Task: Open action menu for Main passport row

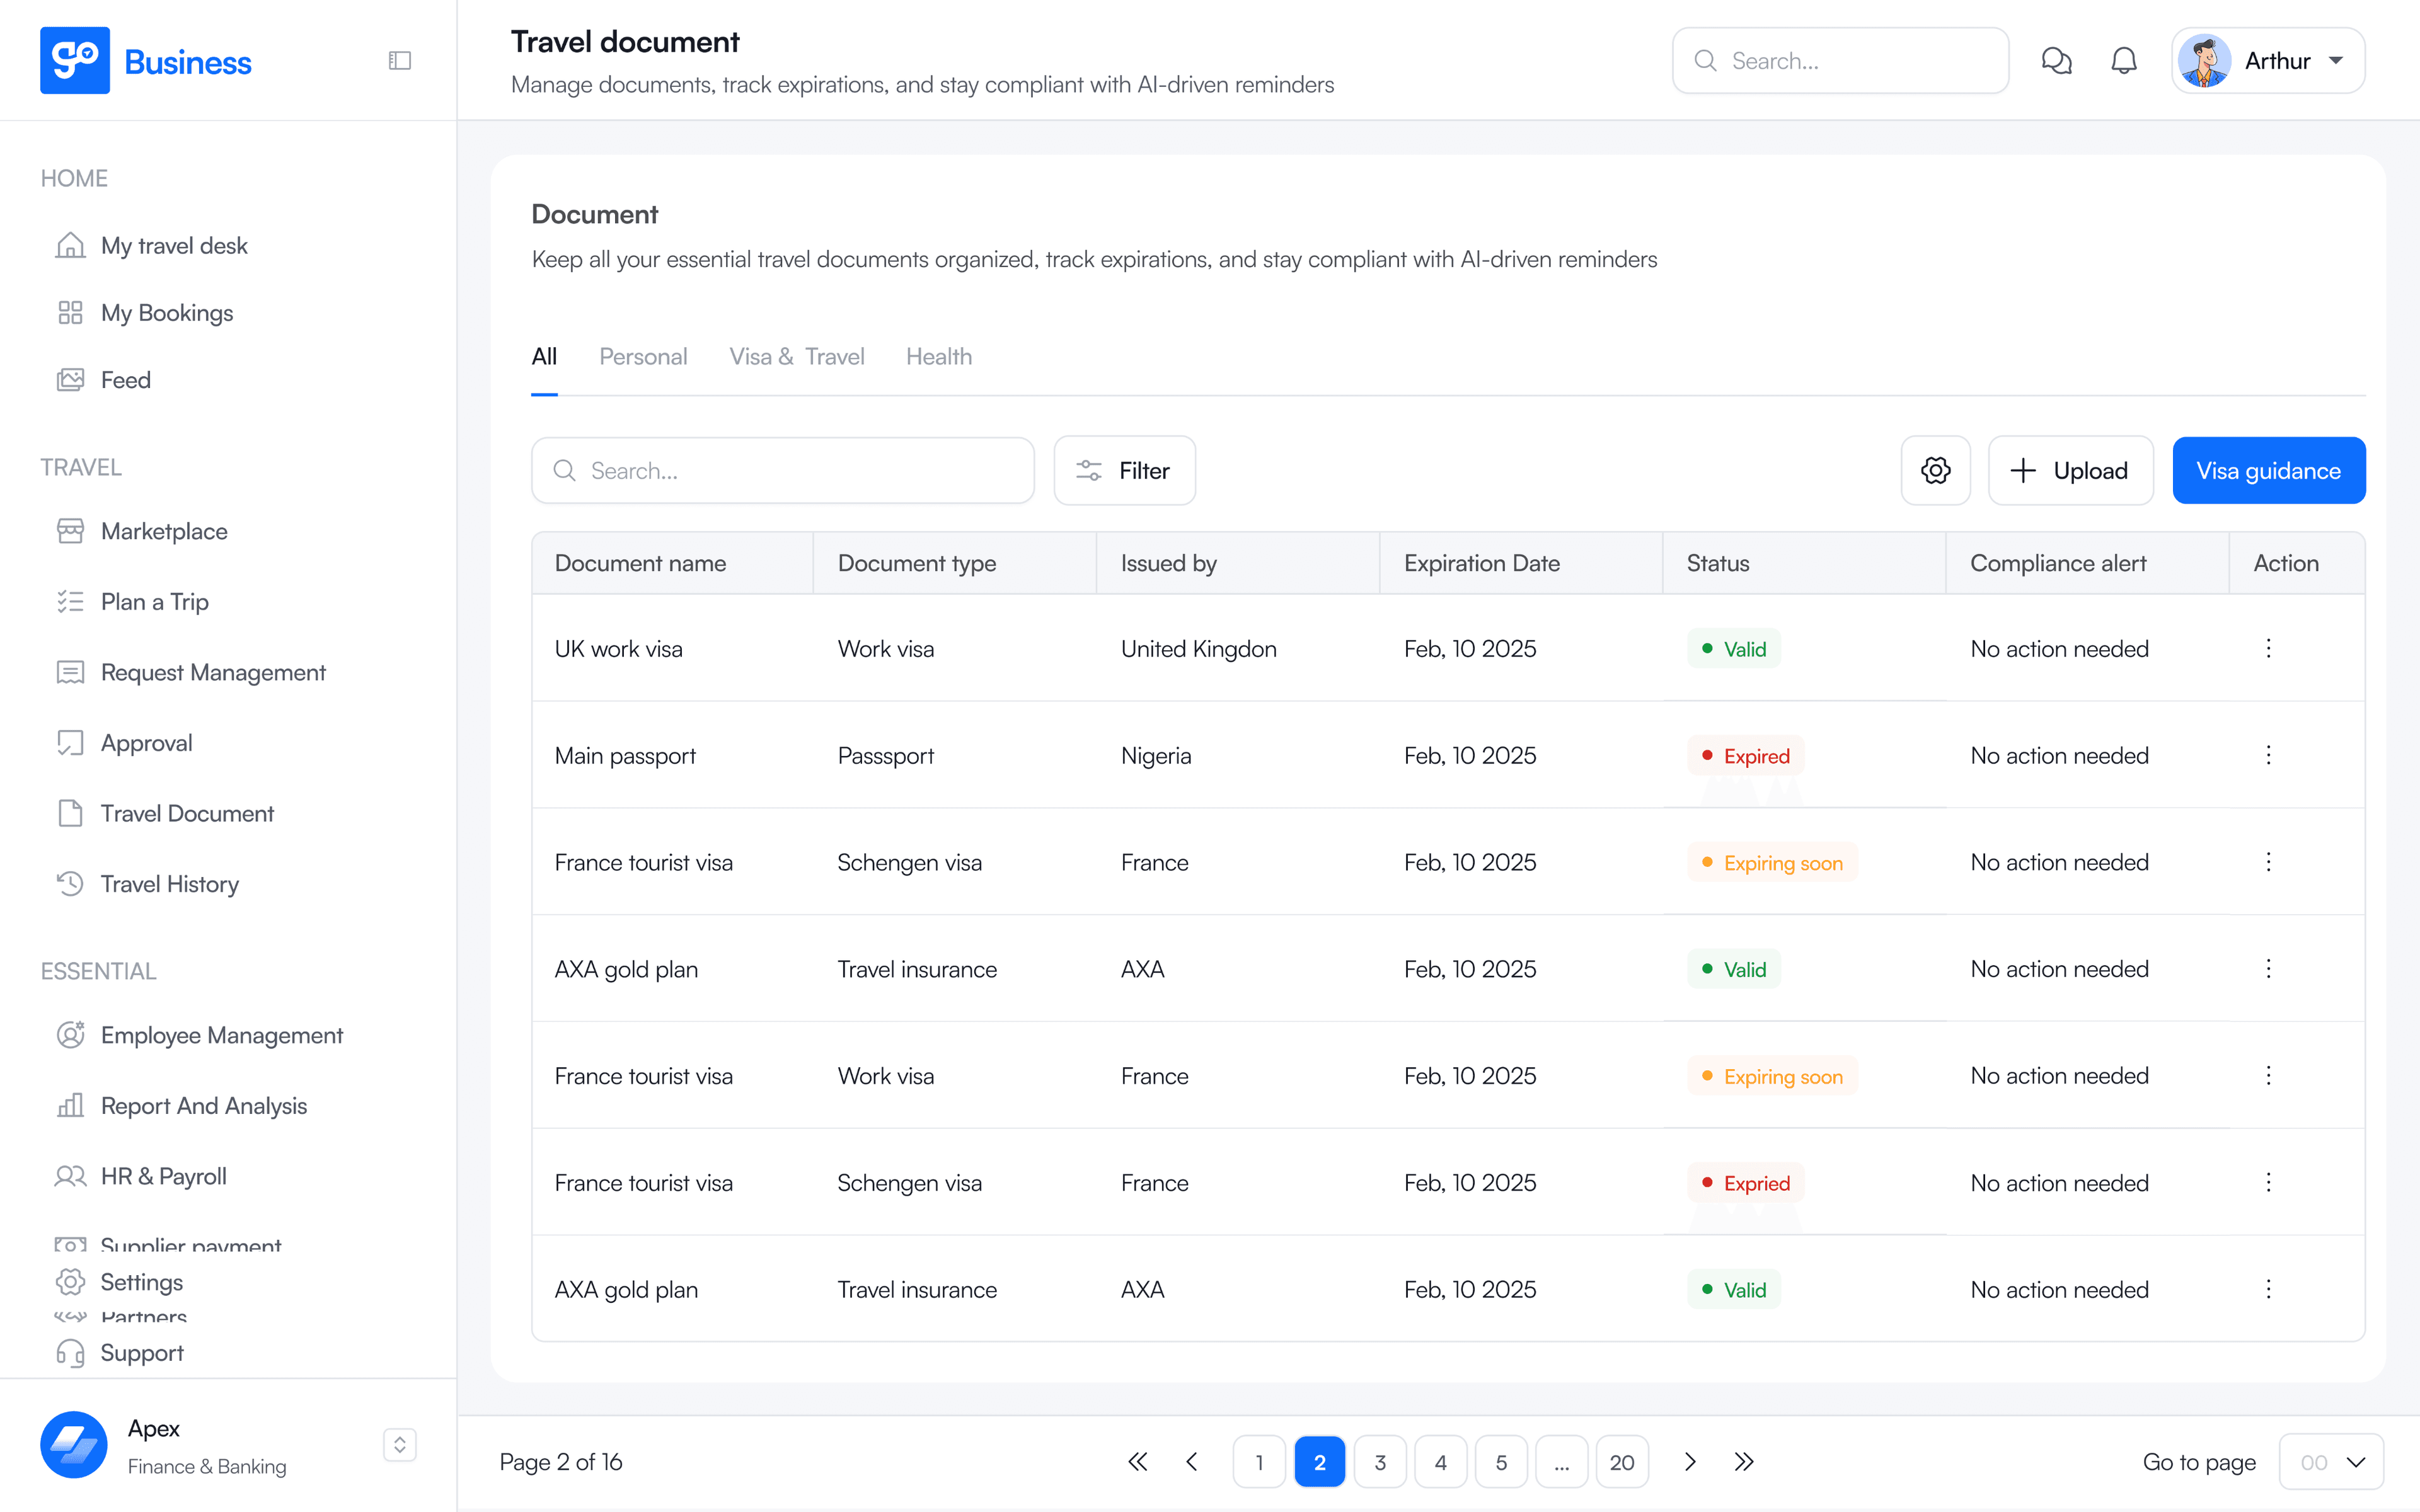Action: [2268, 755]
